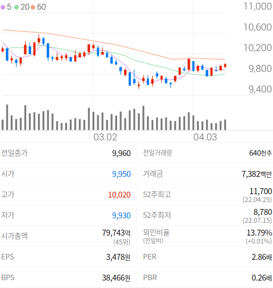This screenshot has width=273, height=288.
Task: Click the 전일종가 label
Action: pos(14,153)
